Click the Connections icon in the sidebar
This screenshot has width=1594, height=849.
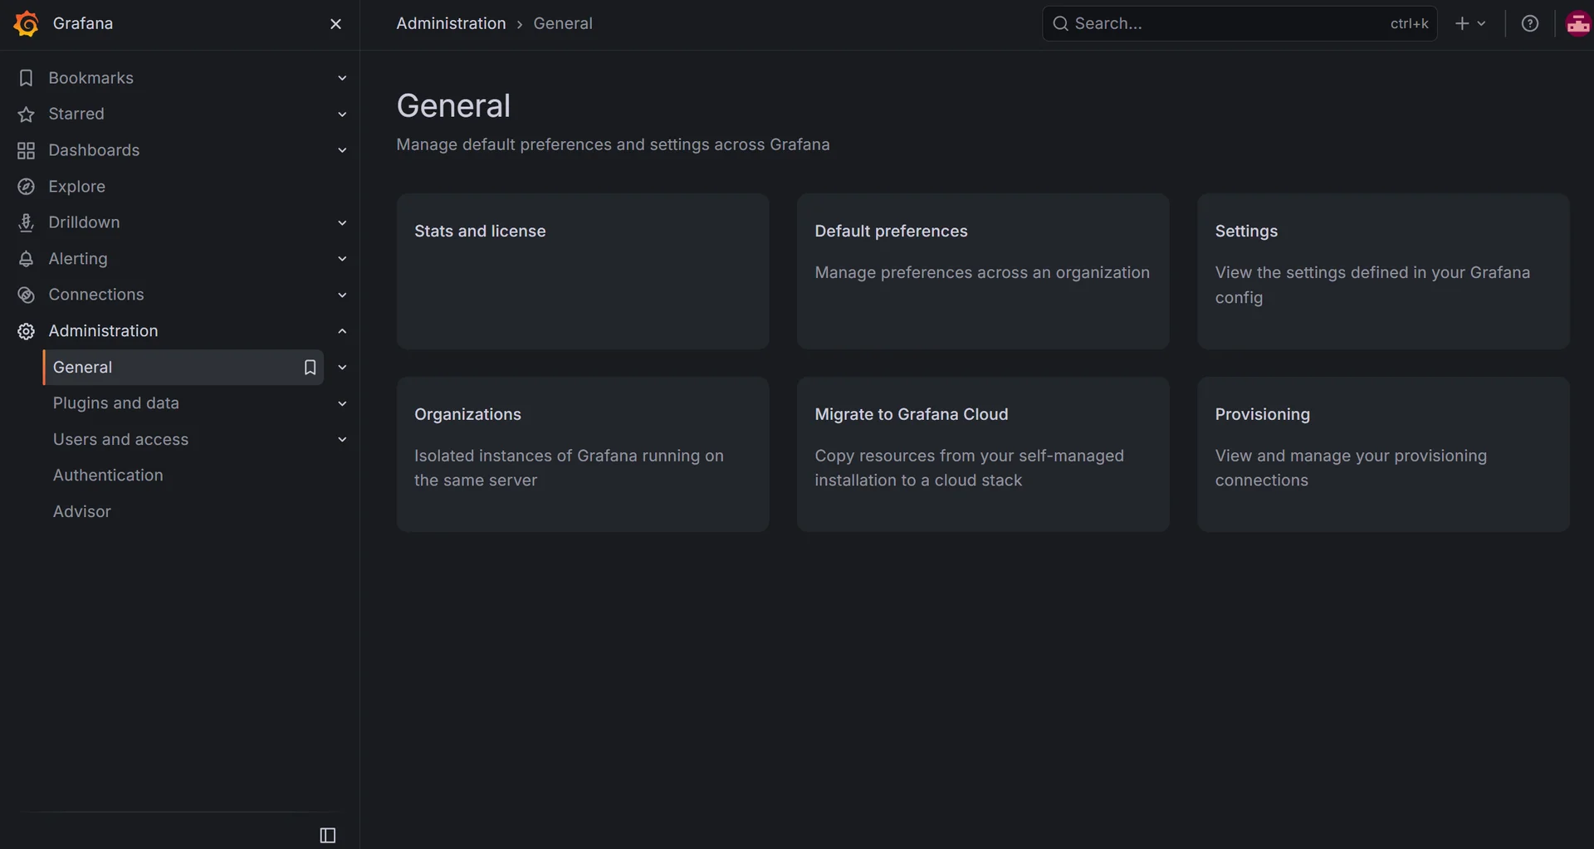coord(26,295)
